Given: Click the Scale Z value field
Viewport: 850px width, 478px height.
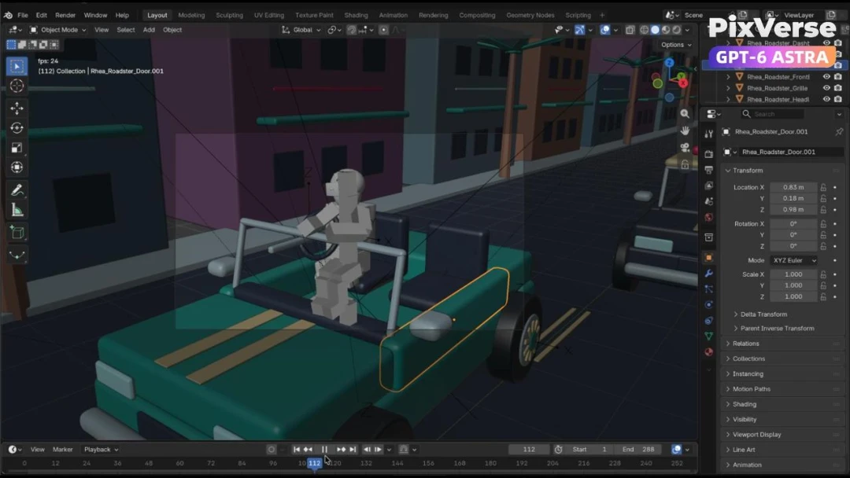Looking at the screenshot, I should coord(793,296).
